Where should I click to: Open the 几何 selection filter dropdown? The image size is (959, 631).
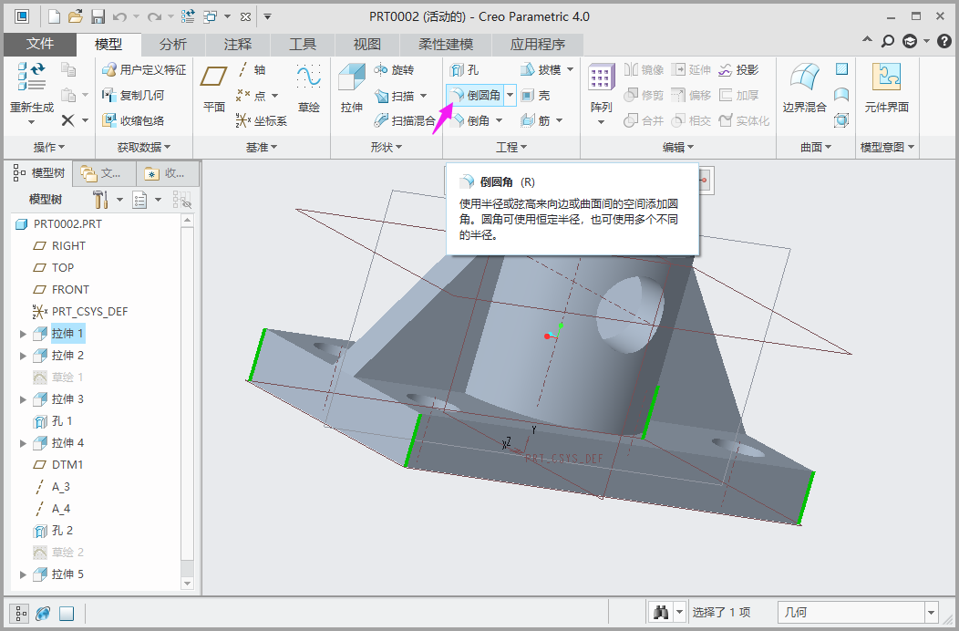[931, 613]
